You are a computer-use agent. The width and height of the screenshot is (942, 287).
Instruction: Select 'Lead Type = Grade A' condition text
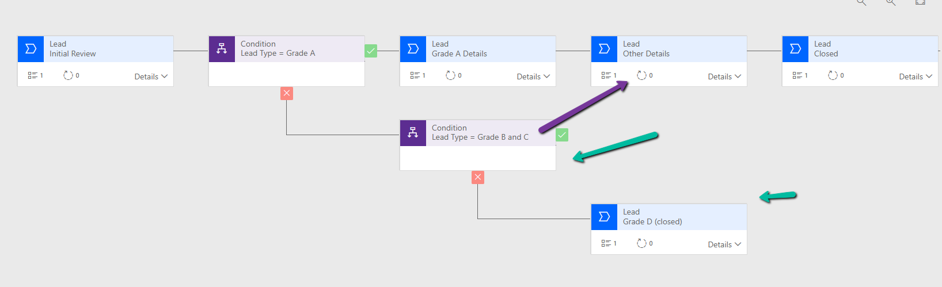(x=278, y=53)
